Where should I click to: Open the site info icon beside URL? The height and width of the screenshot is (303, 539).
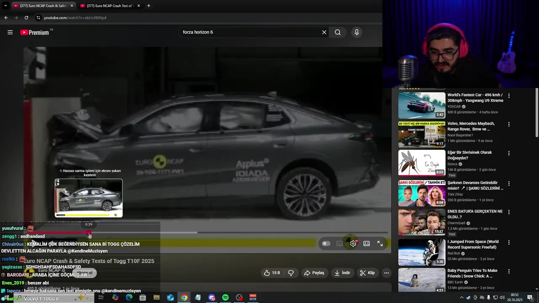pos(38,18)
